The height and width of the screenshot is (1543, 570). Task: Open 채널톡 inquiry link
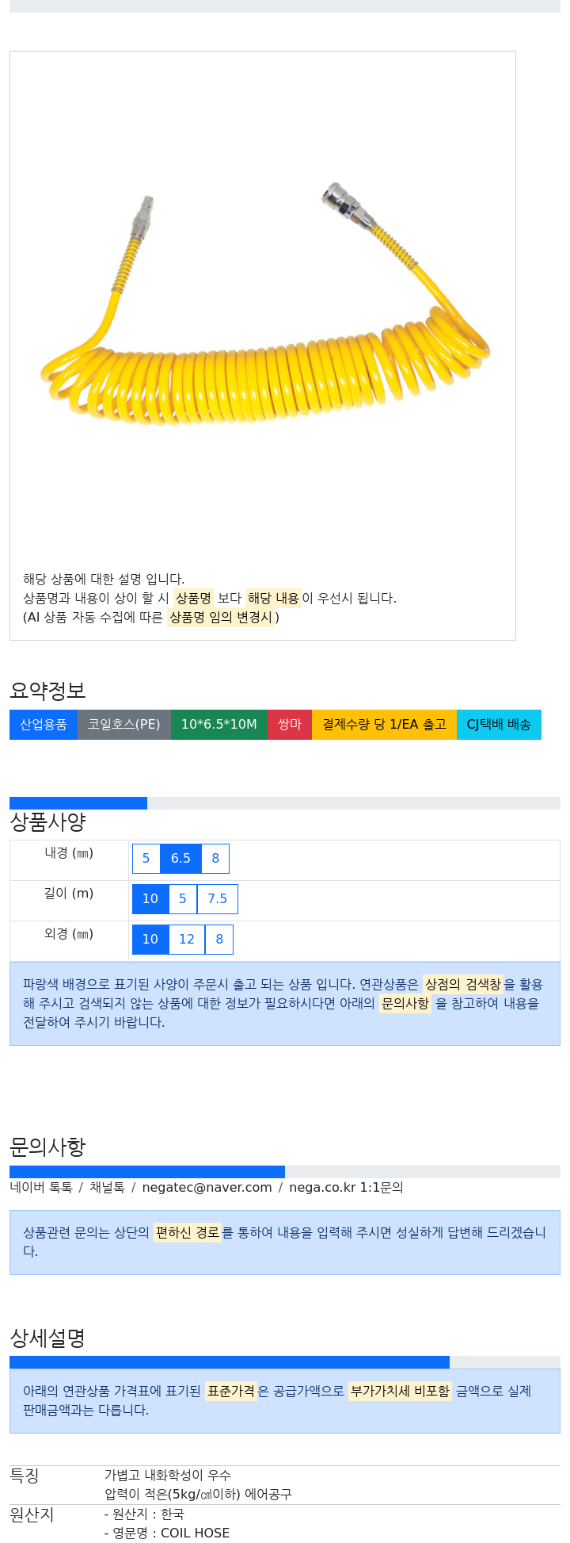point(107,1188)
